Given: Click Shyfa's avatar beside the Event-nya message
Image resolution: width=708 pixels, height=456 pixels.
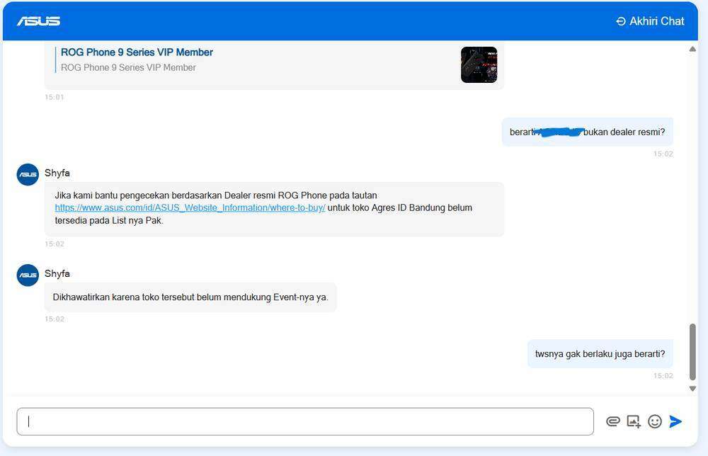Looking at the screenshot, I should [28, 275].
